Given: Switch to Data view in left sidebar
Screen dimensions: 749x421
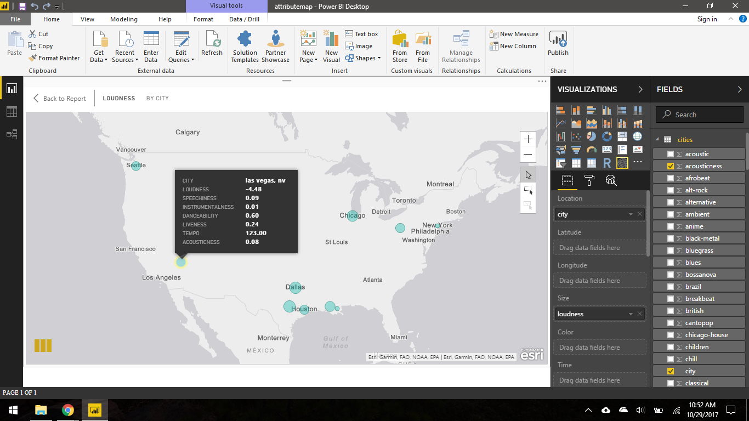Looking at the screenshot, I should 12,111.
